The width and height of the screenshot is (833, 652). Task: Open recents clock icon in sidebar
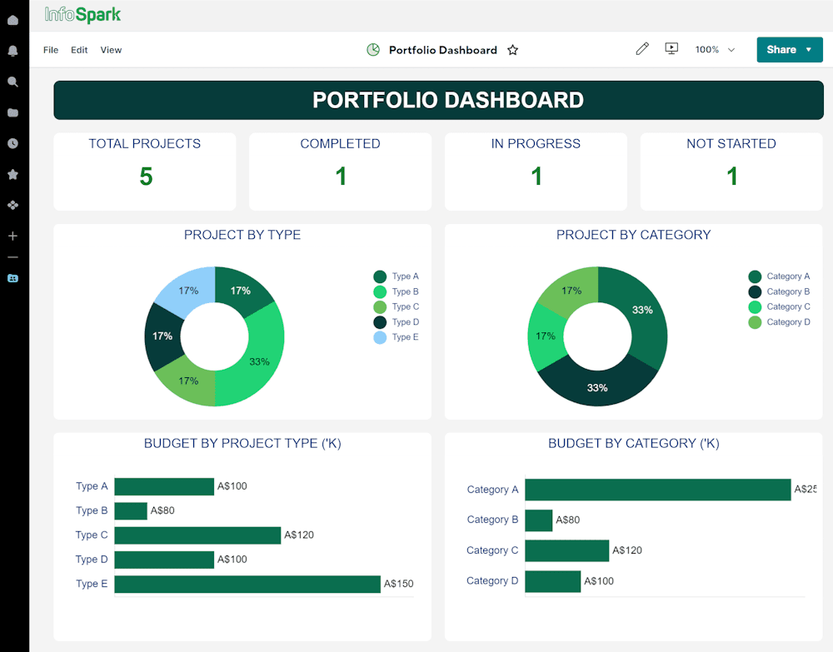(x=12, y=143)
